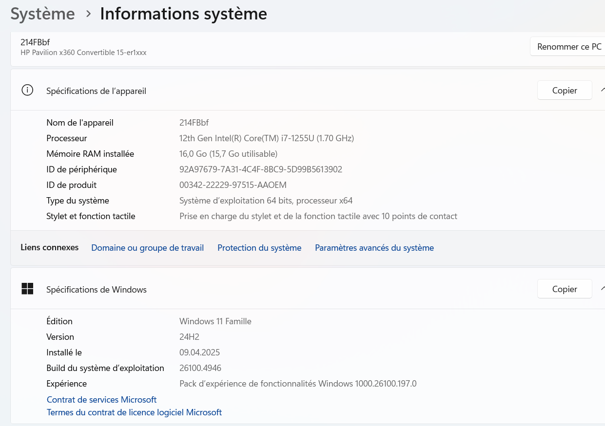Click the value Pack d'expérience de fonctionnalités Windows
605x426 pixels.
[x=298, y=384]
